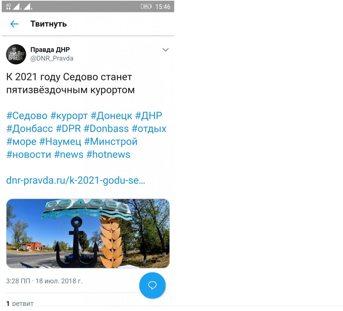Open the dnr-pravda.ru article link
Image resolution: width=343 pixels, height=311 pixels.
pyautogui.click(x=75, y=181)
